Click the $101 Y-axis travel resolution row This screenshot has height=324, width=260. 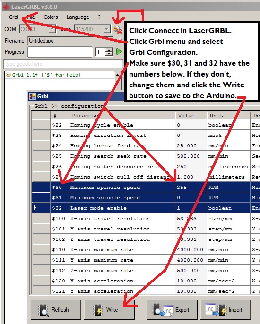pos(146,229)
